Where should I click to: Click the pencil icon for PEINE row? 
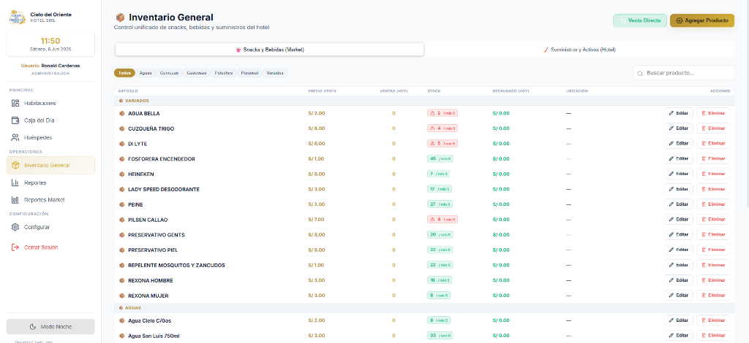tap(671, 204)
